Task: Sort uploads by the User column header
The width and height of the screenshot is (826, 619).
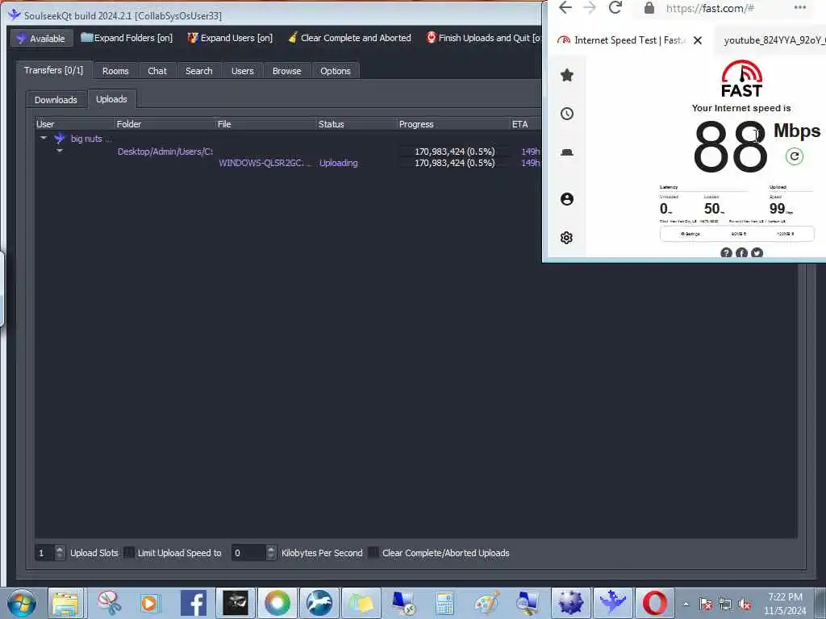Action: [x=74, y=124]
